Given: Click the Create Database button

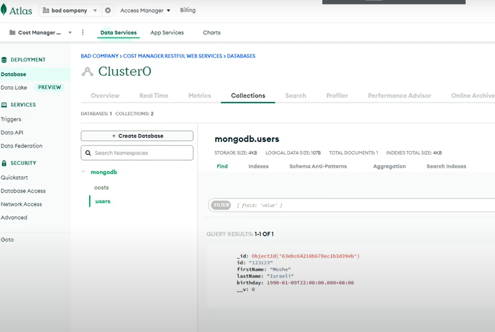Looking at the screenshot, I should [x=137, y=135].
